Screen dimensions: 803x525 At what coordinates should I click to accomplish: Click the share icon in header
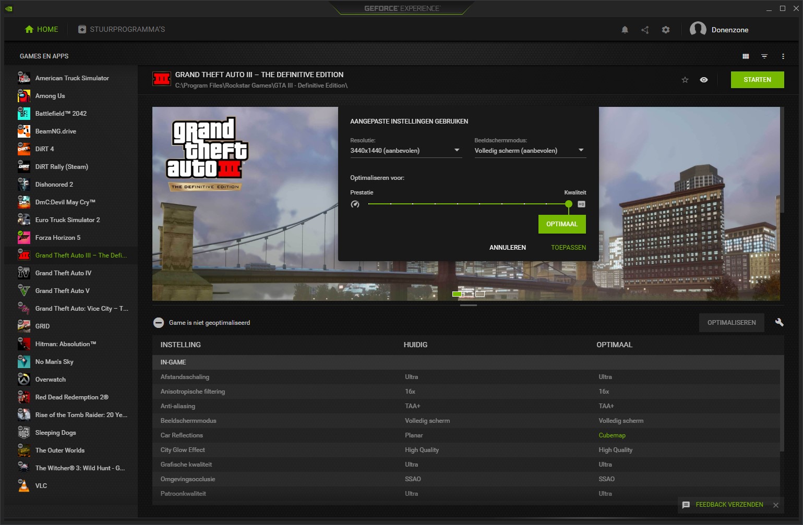[x=645, y=30]
